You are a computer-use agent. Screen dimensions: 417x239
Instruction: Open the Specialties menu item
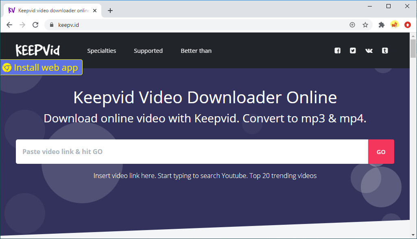[x=102, y=51]
